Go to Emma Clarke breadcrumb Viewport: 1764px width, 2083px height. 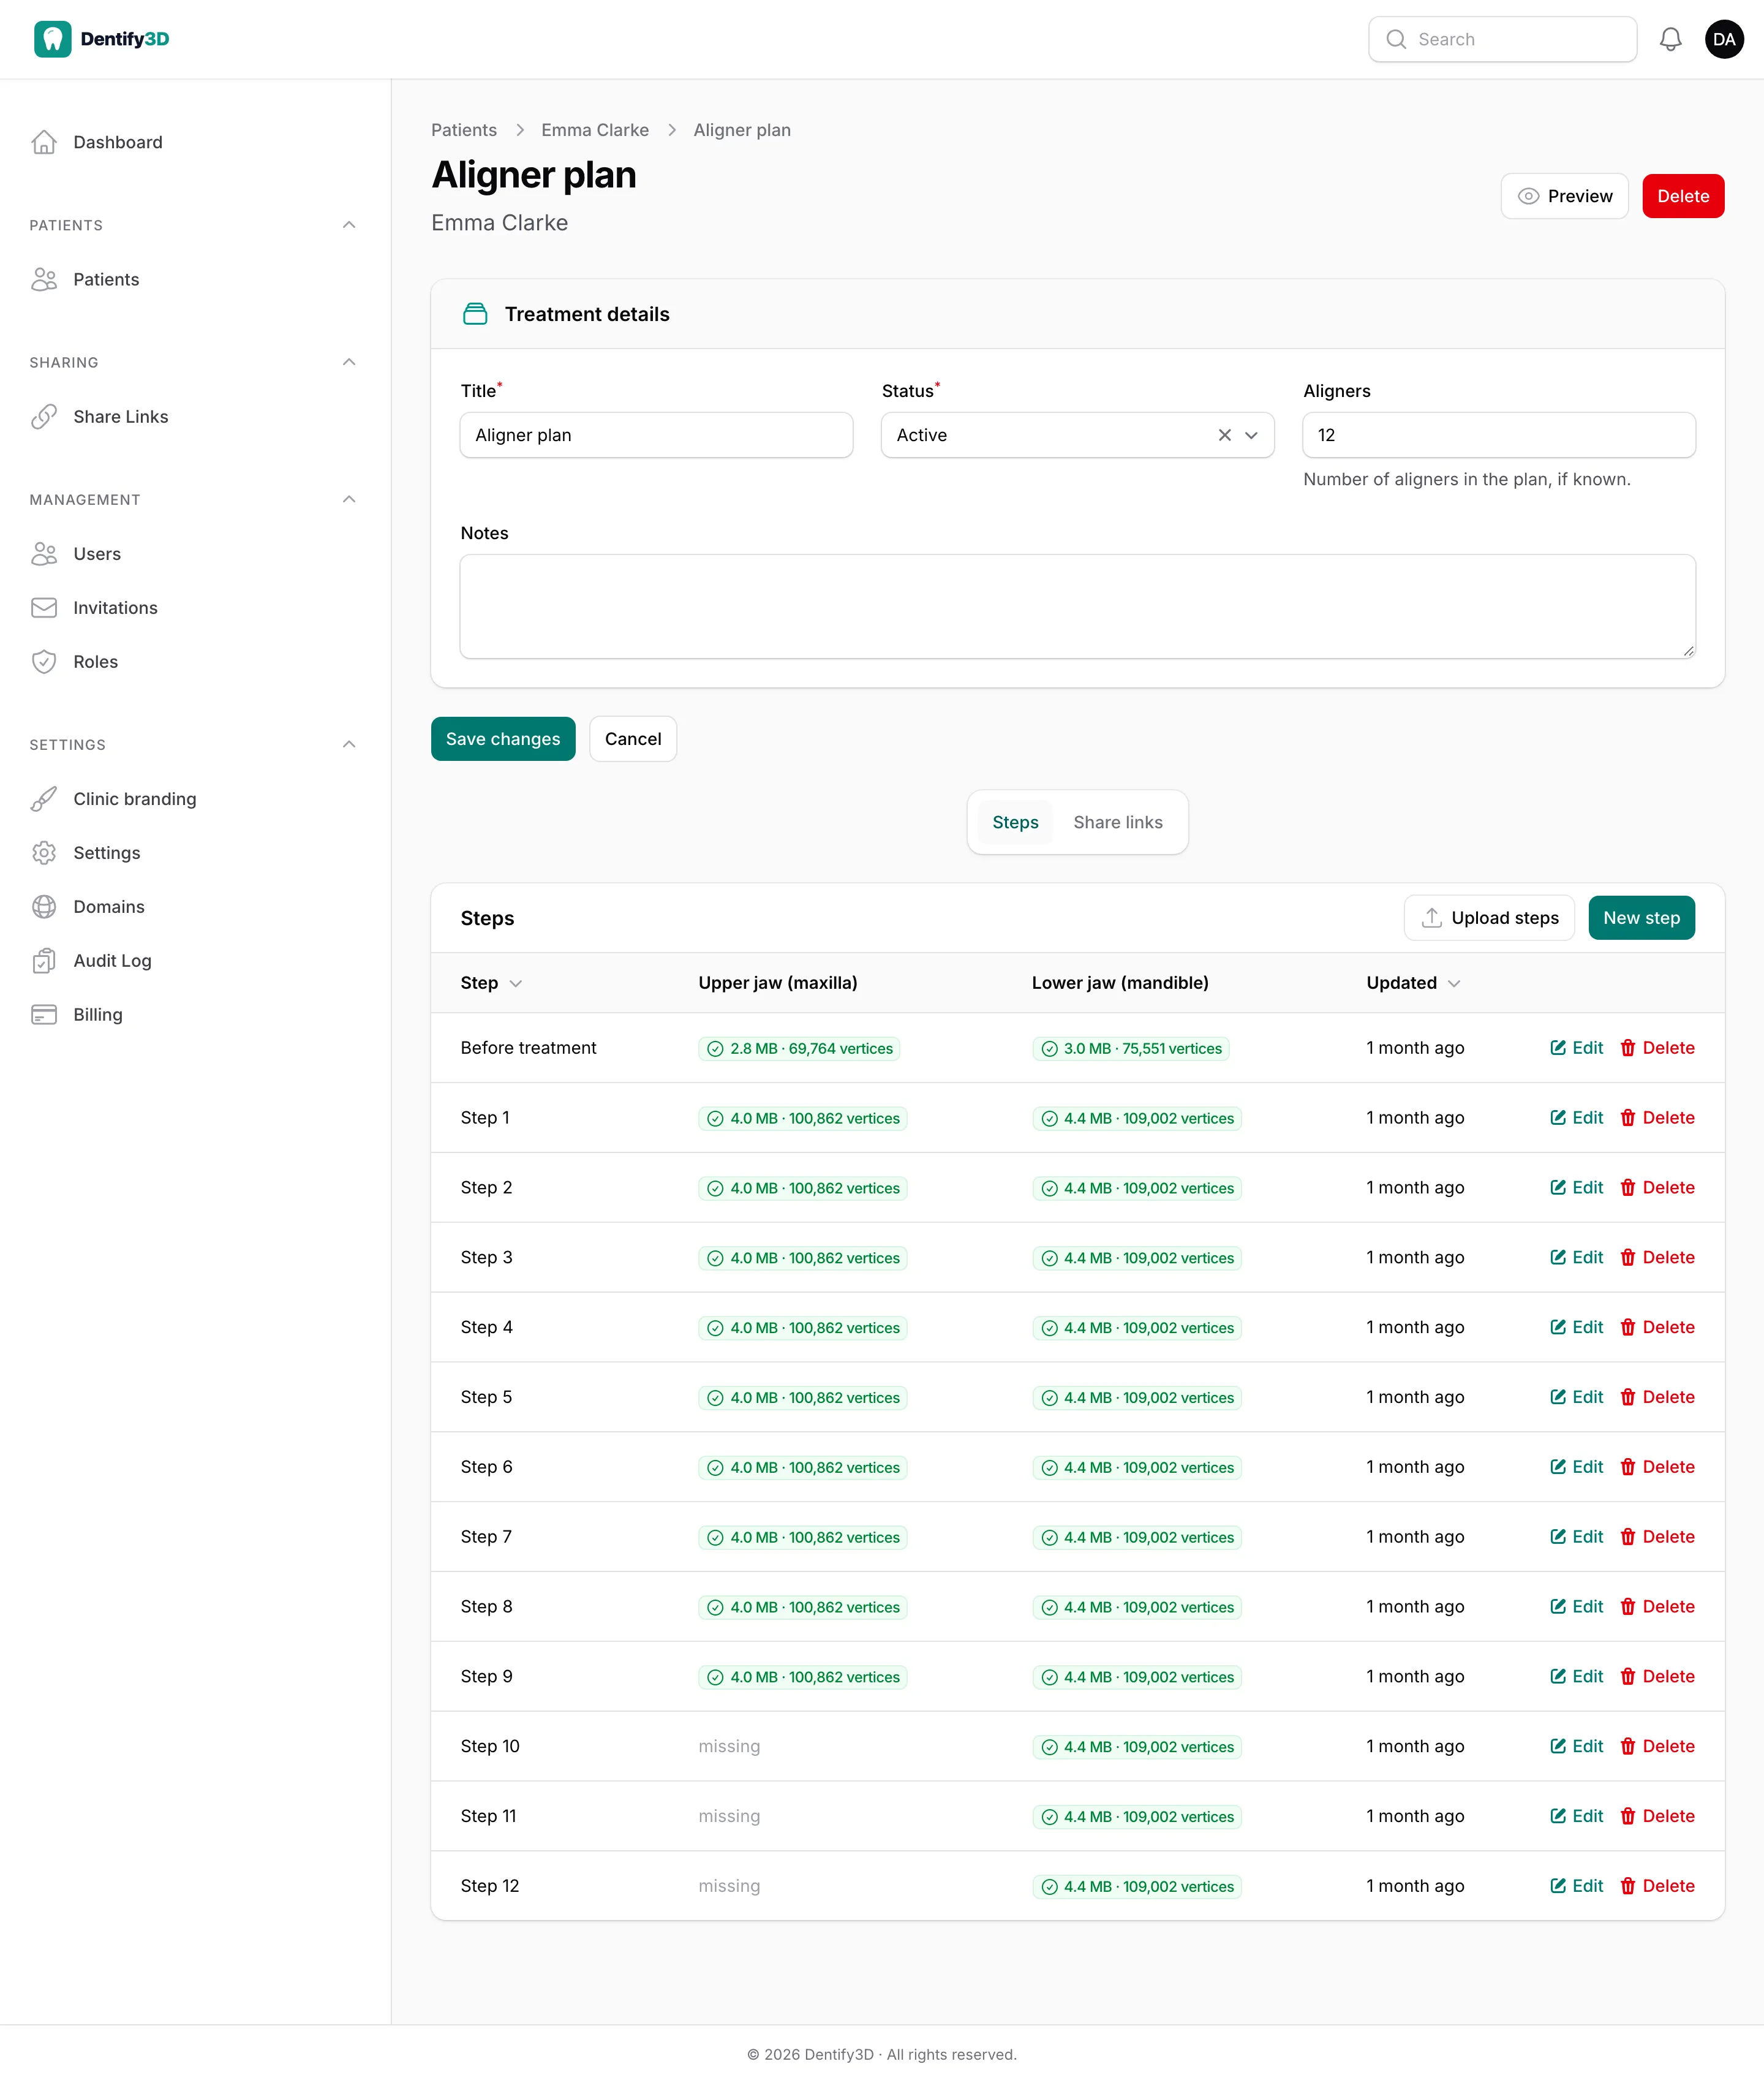pos(595,130)
